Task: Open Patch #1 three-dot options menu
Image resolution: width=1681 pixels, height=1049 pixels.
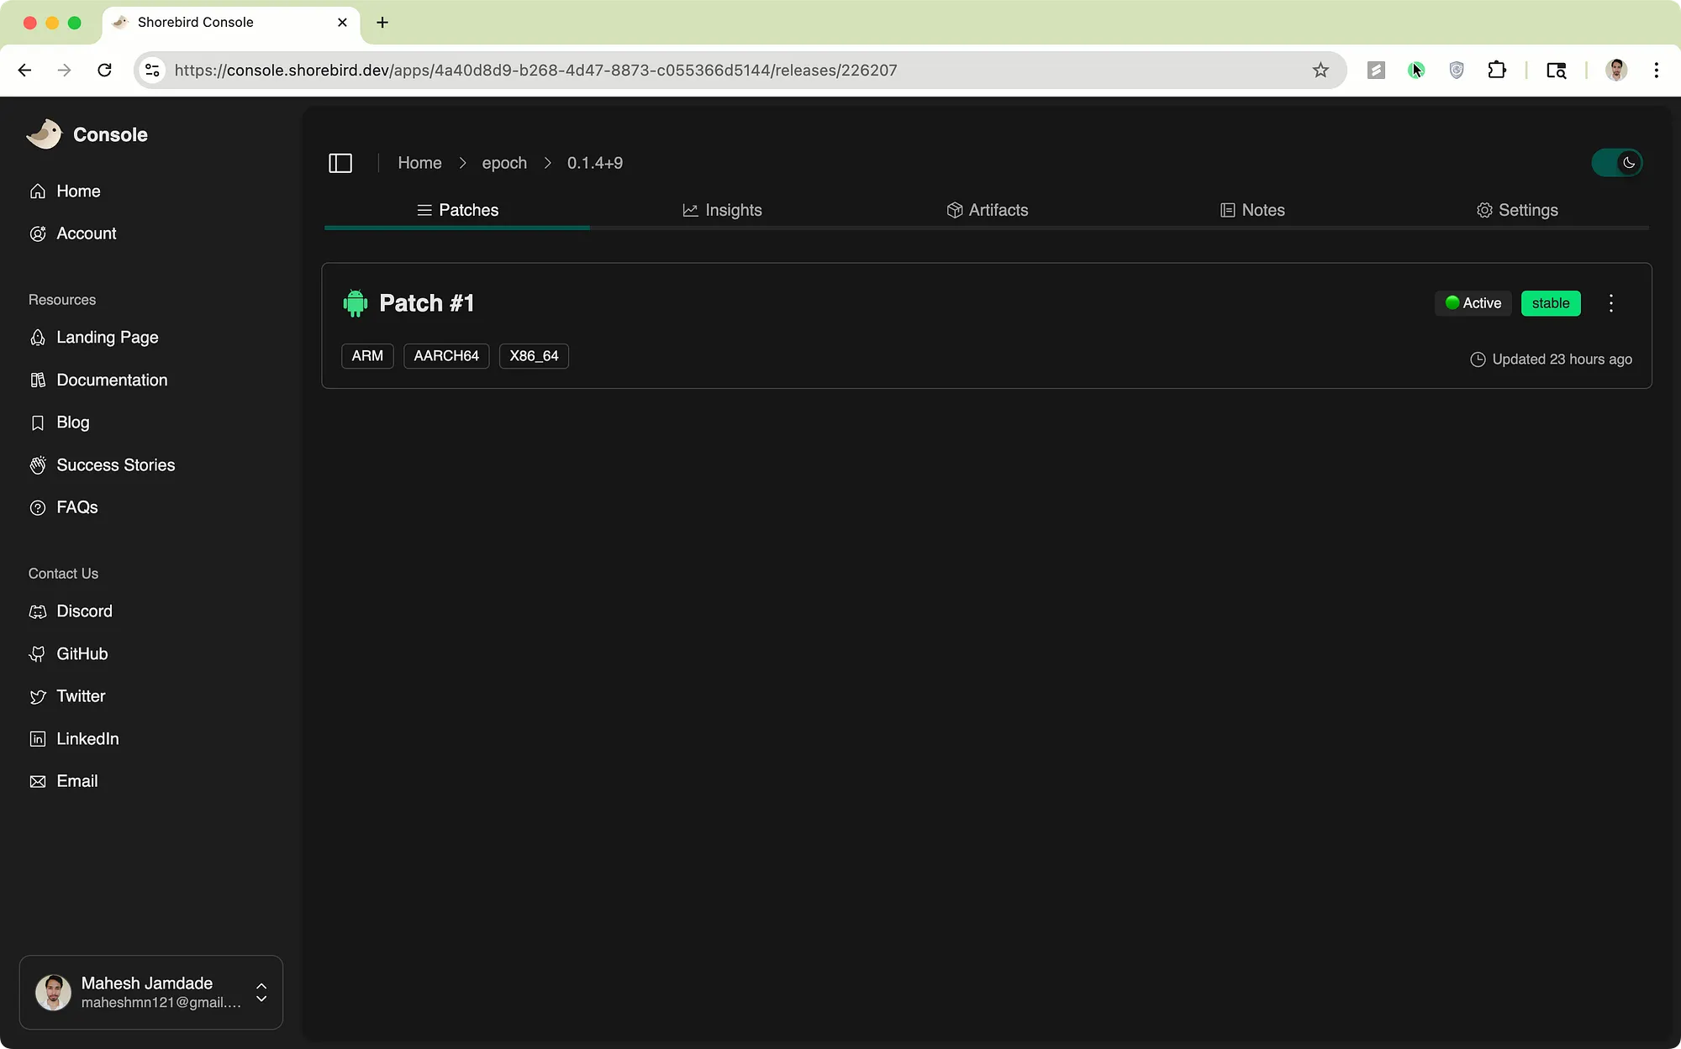Action: click(1610, 303)
